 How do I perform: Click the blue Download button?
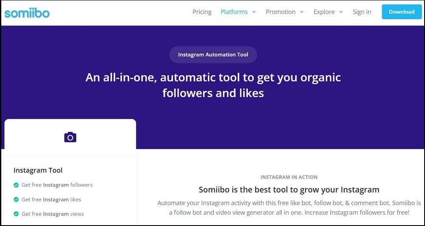(x=402, y=12)
